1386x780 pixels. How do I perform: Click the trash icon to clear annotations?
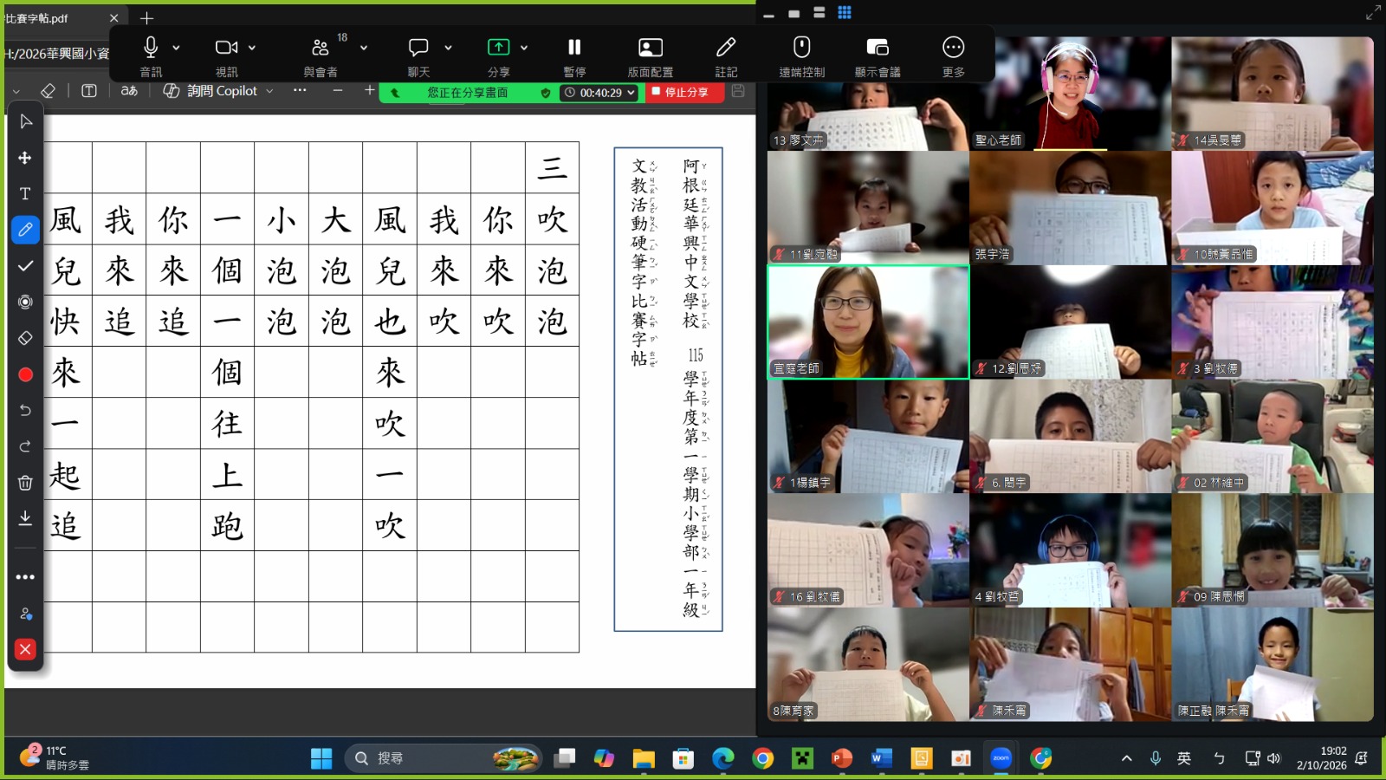point(25,483)
